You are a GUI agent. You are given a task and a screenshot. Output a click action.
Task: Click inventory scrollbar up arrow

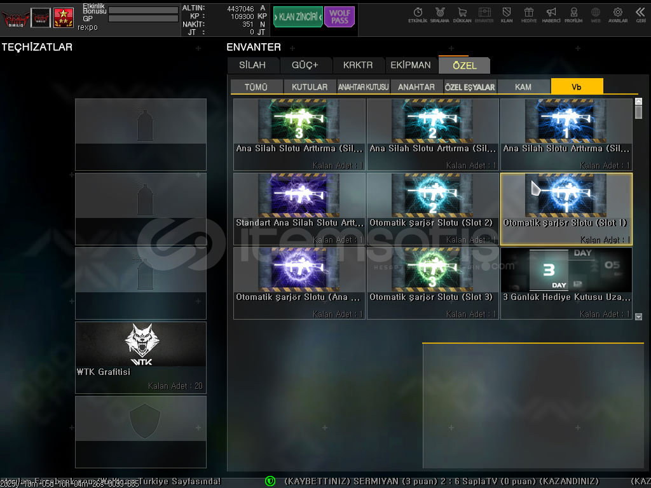pos(638,101)
